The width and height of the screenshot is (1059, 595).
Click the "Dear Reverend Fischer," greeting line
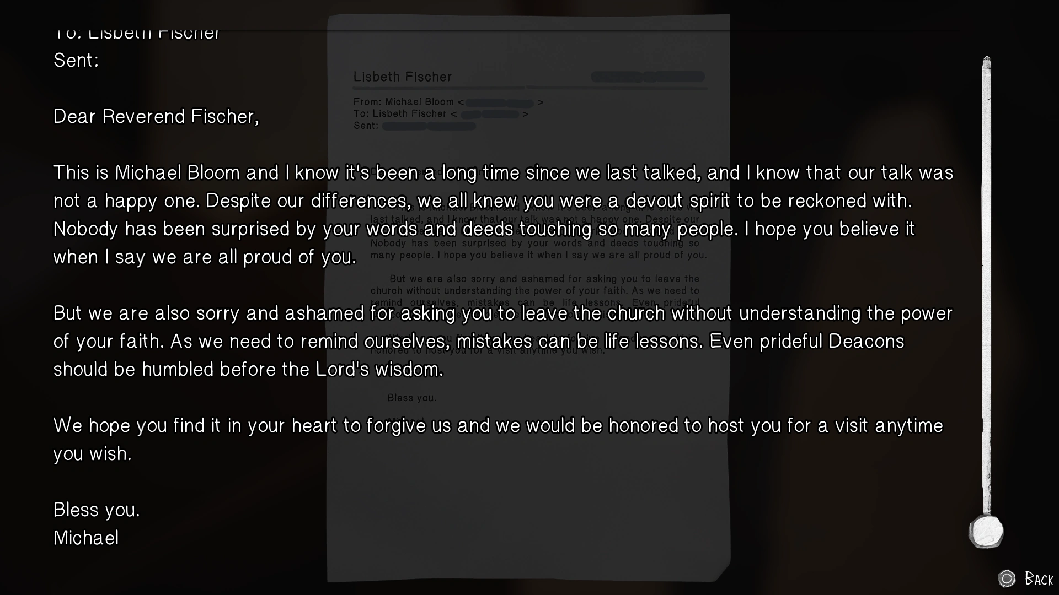pyautogui.click(x=156, y=117)
